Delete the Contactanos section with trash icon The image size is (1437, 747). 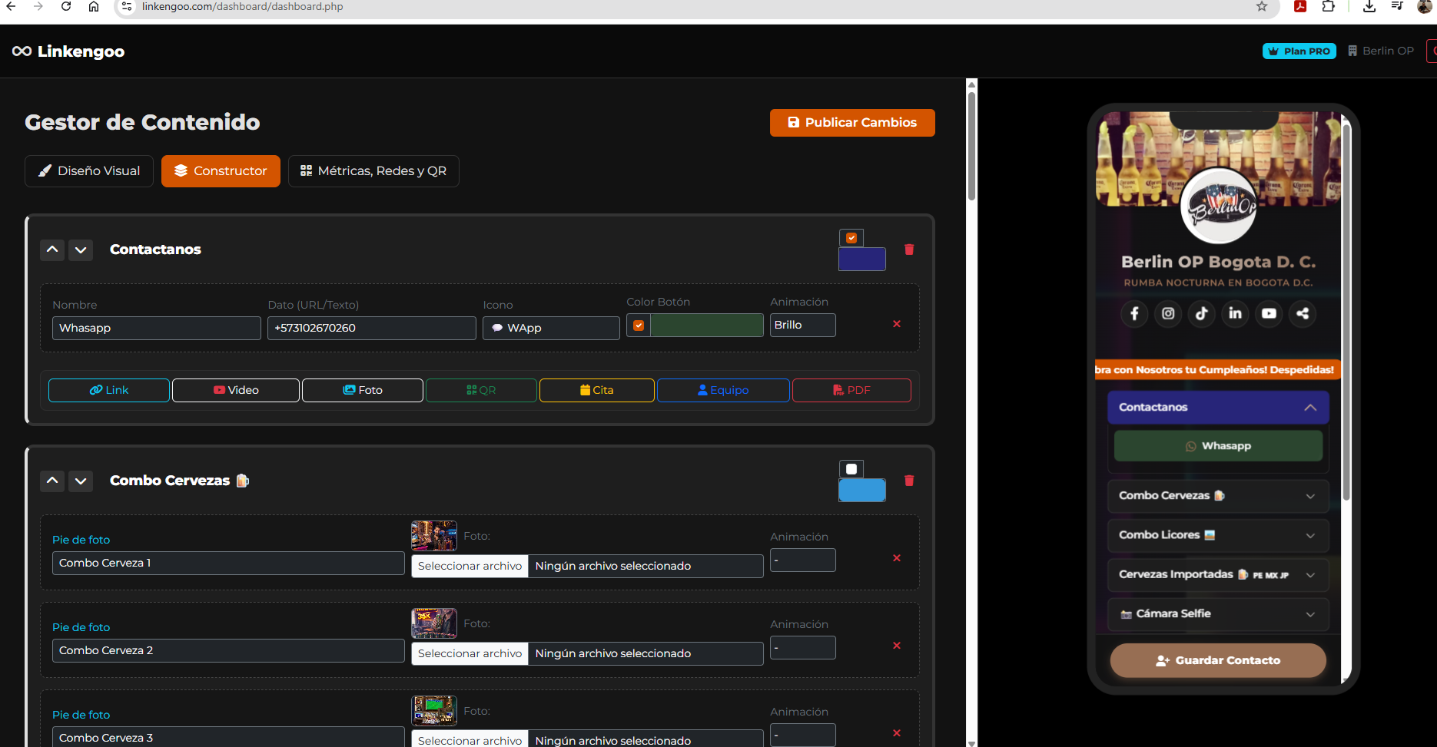909,250
